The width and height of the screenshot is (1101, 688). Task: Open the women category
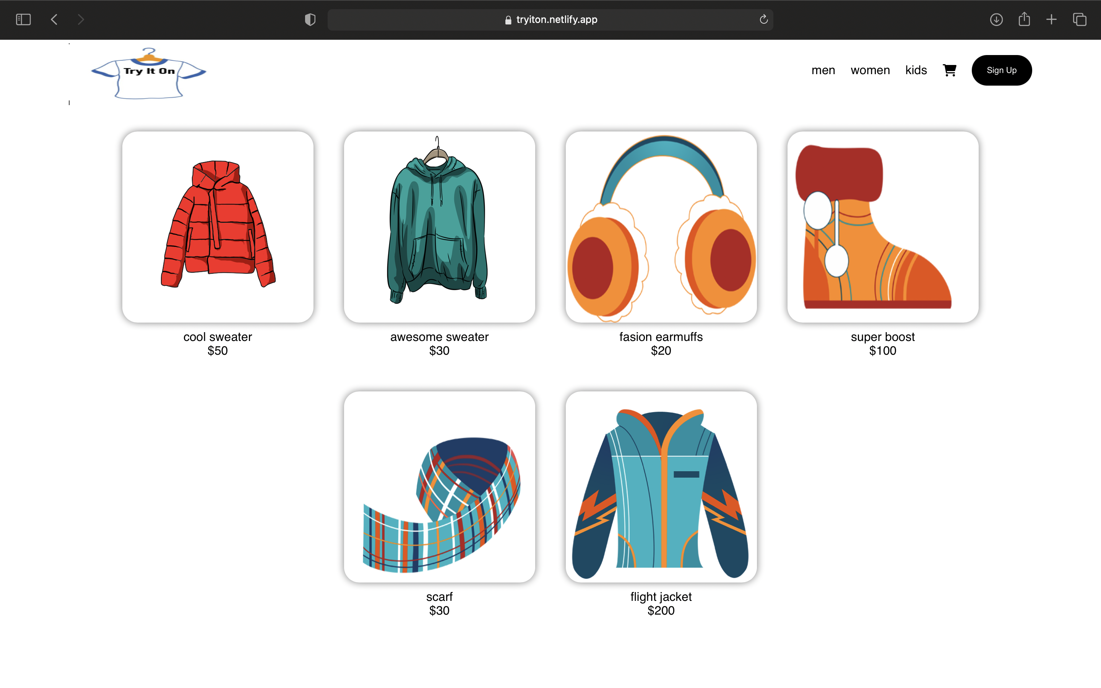coord(870,70)
